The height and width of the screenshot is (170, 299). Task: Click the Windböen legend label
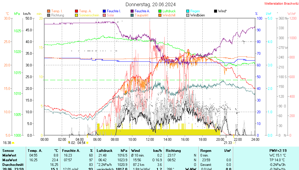coord(197,15)
